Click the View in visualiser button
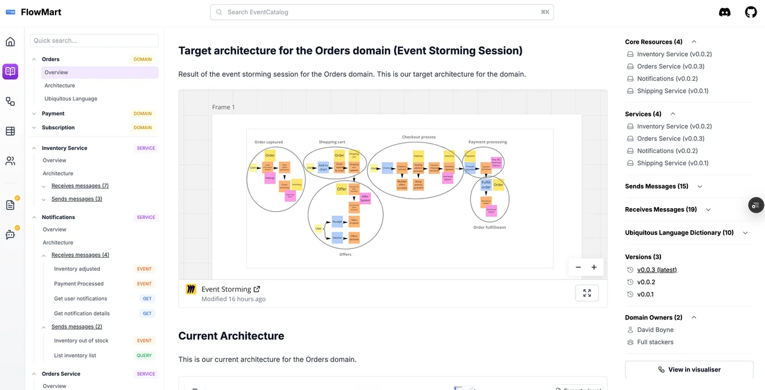 689,370
